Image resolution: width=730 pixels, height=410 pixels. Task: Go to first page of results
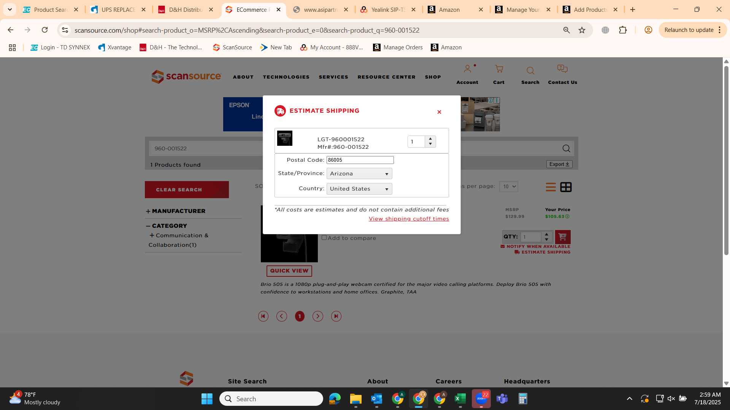(263, 316)
